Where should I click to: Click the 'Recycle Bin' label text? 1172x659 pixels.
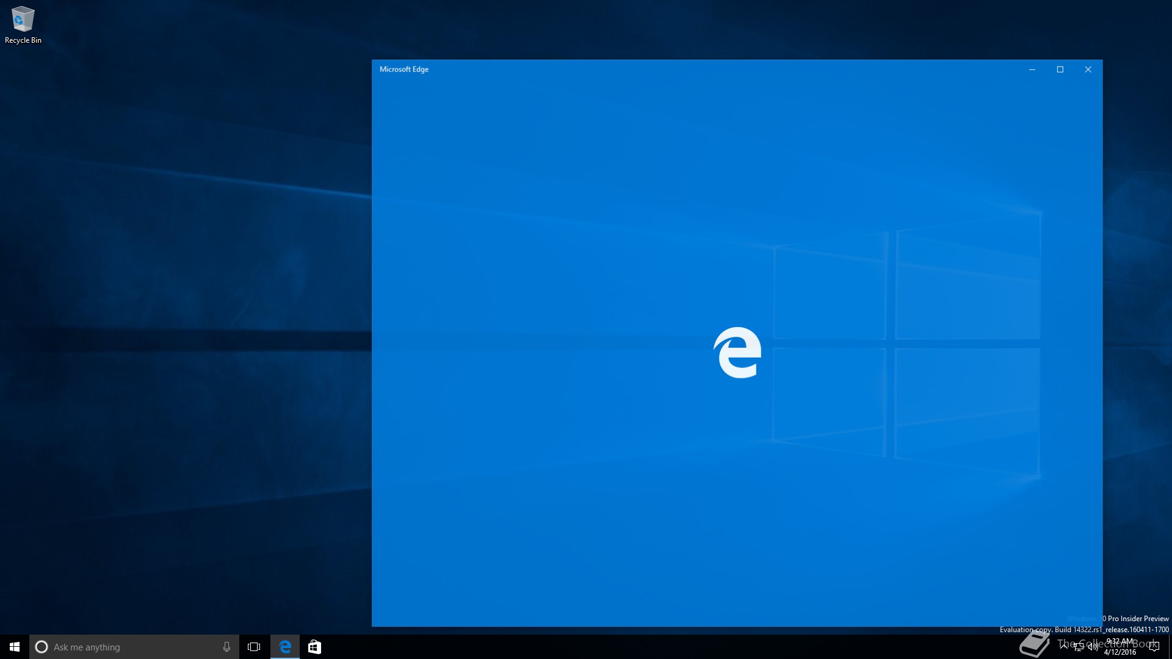click(23, 40)
